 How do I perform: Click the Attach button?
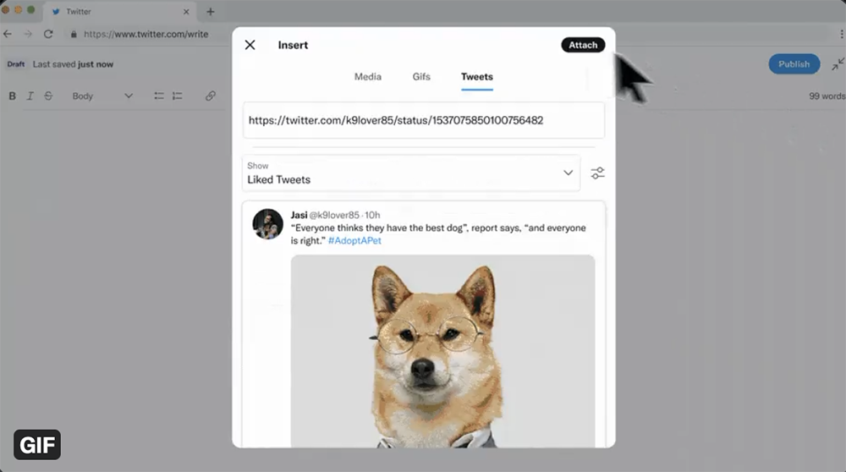click(x=583, y=45)
